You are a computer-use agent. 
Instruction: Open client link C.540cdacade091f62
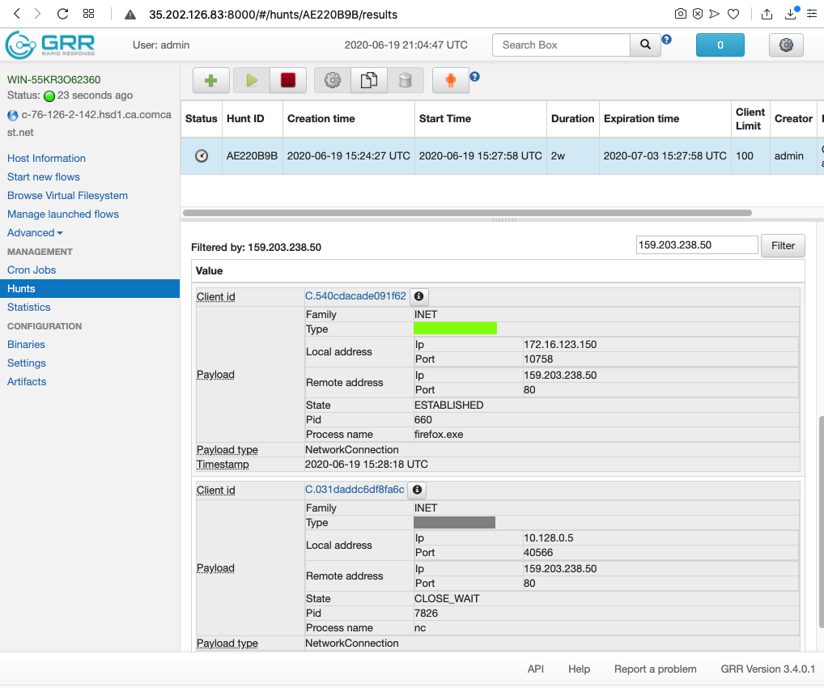[x=355, y=296]
